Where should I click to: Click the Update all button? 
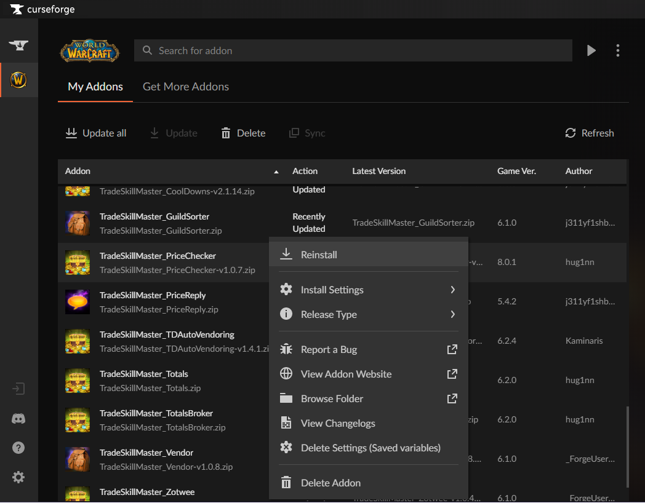click(x=96, y=133)
